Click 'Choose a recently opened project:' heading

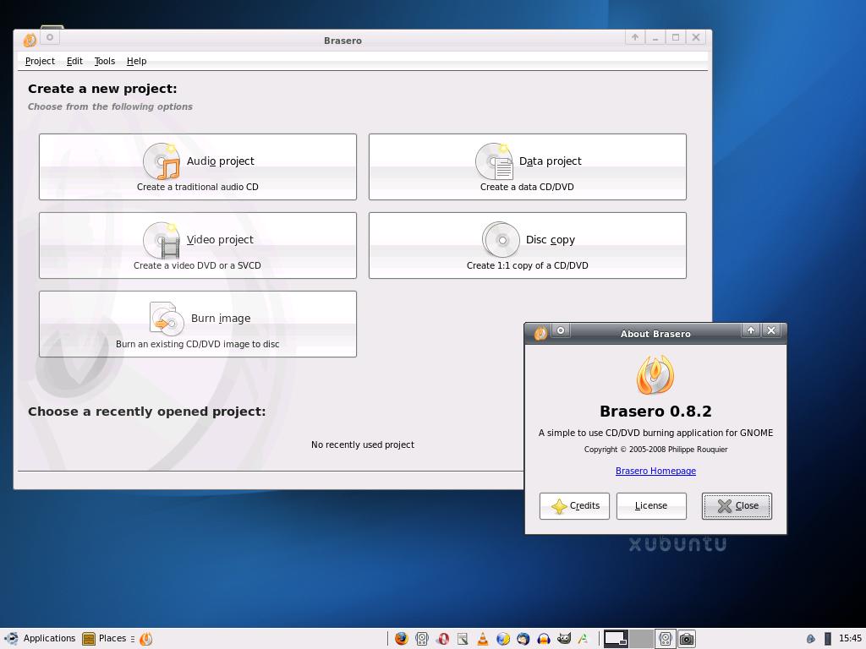pyautogui.click(x=147, y=412)
